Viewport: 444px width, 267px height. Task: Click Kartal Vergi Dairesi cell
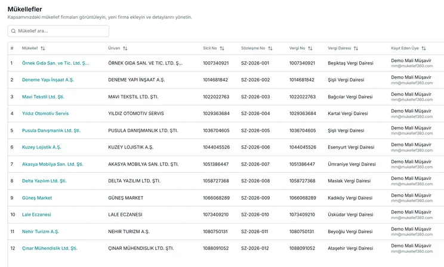348,113
